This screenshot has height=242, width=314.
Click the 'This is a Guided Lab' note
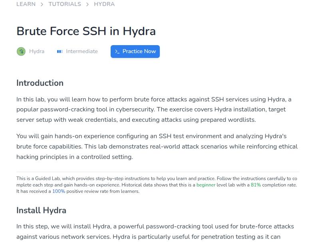tap(157, 185)
